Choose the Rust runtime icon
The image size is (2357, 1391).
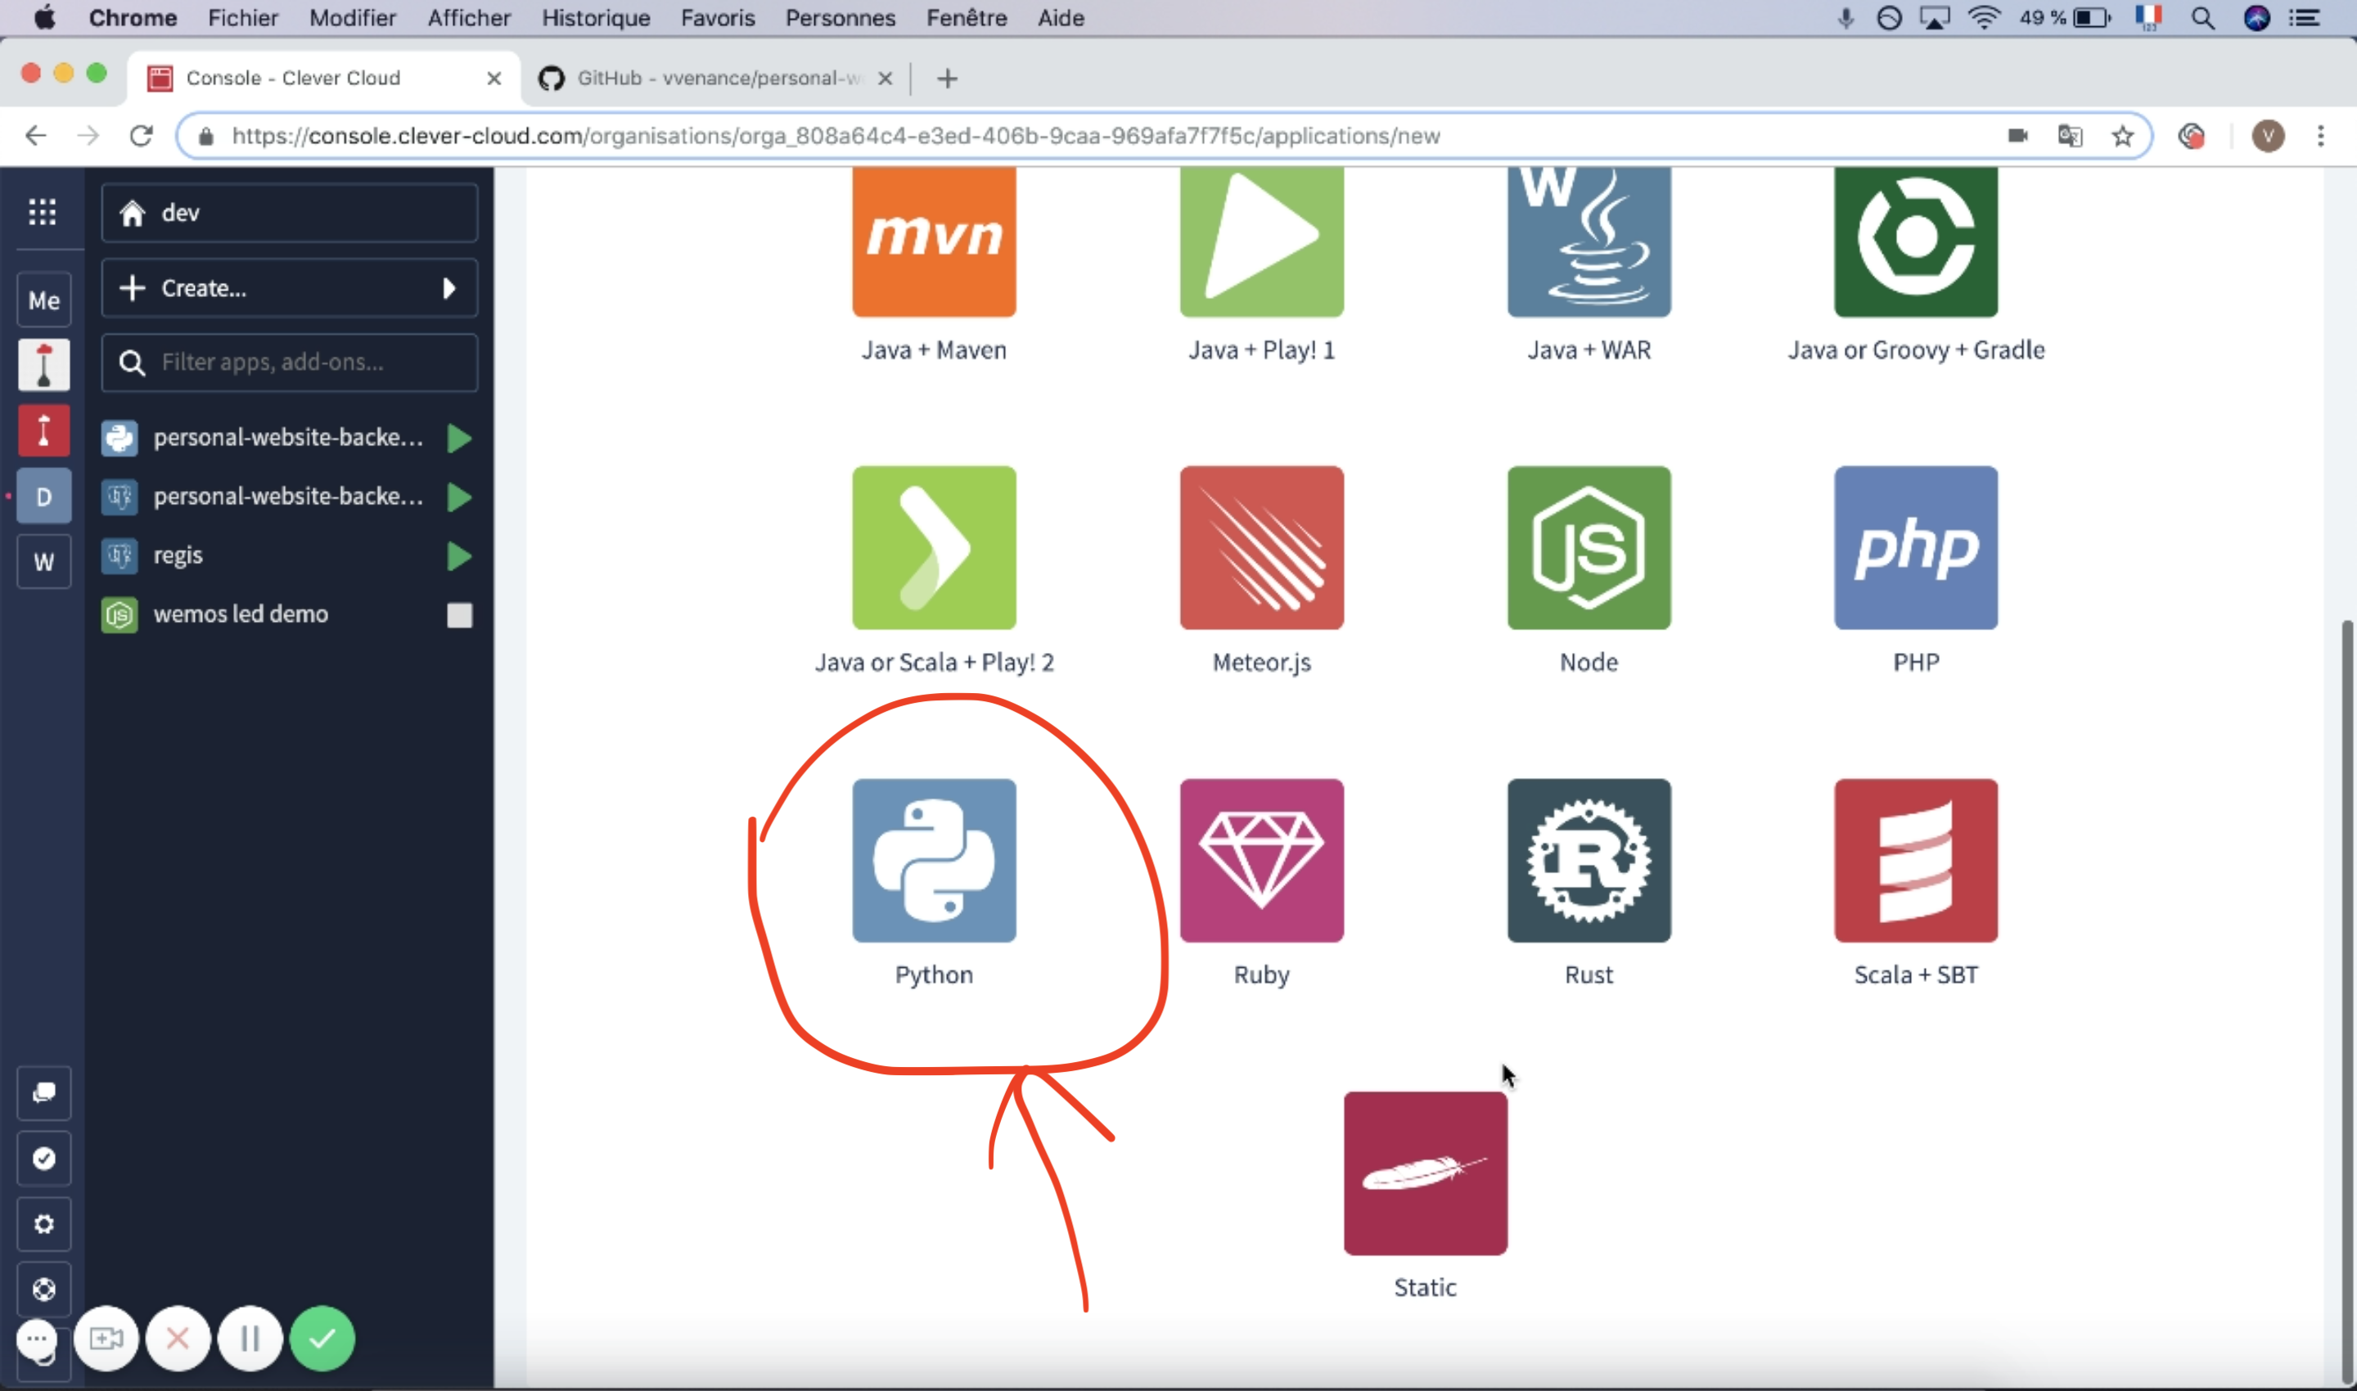tap(1589, 859)
